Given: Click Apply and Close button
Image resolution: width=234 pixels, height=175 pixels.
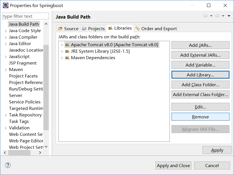Looking at the screenshot, I should [173, 165].
